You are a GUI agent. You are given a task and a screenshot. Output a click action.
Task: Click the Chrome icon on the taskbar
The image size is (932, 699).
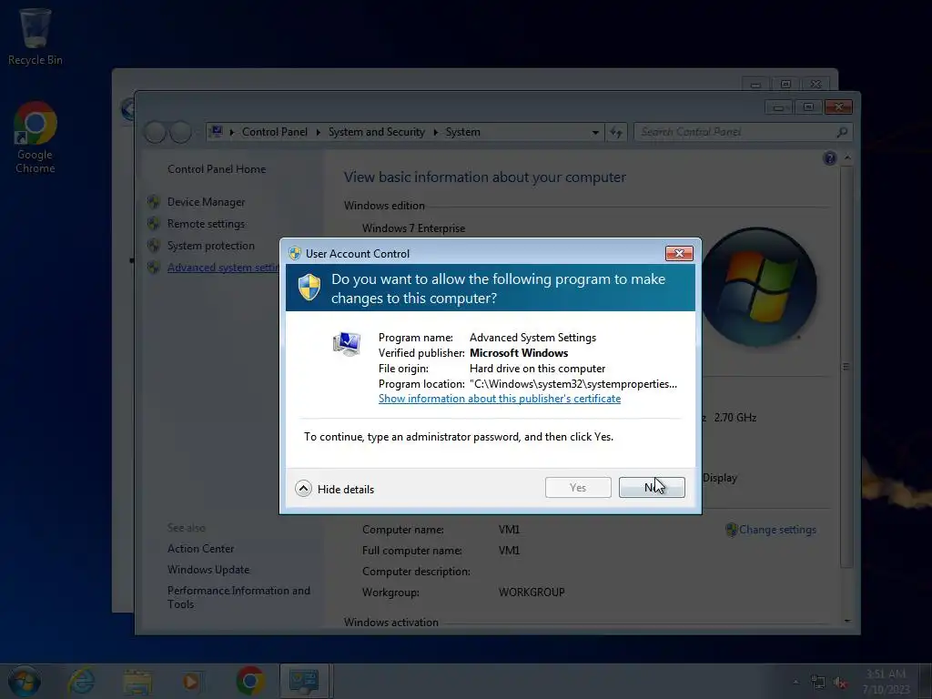click(251, 681)
